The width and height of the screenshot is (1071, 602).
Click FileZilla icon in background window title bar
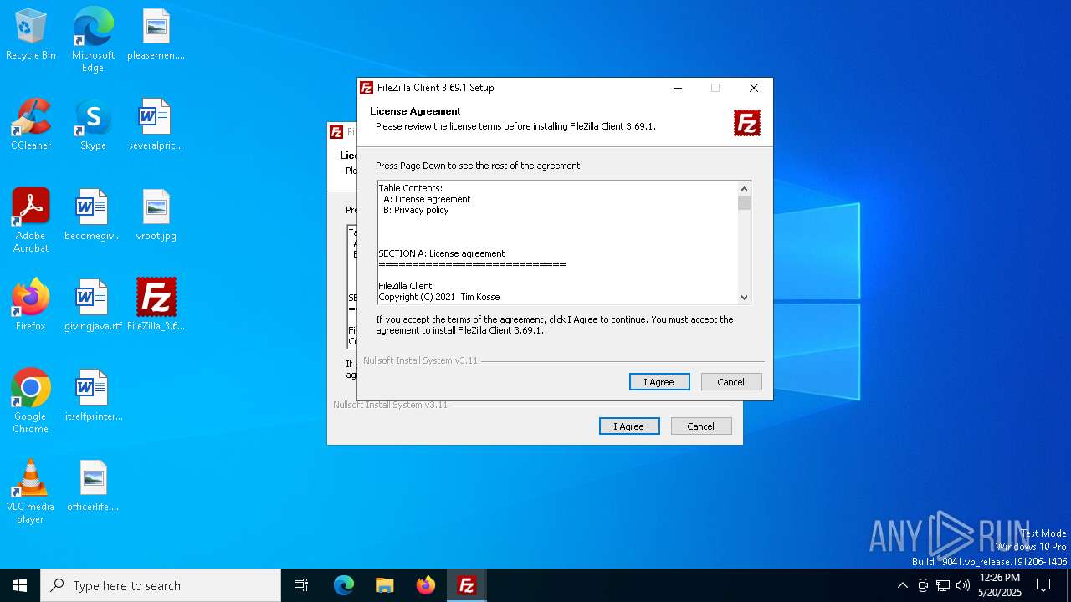(x=336, y=132)
